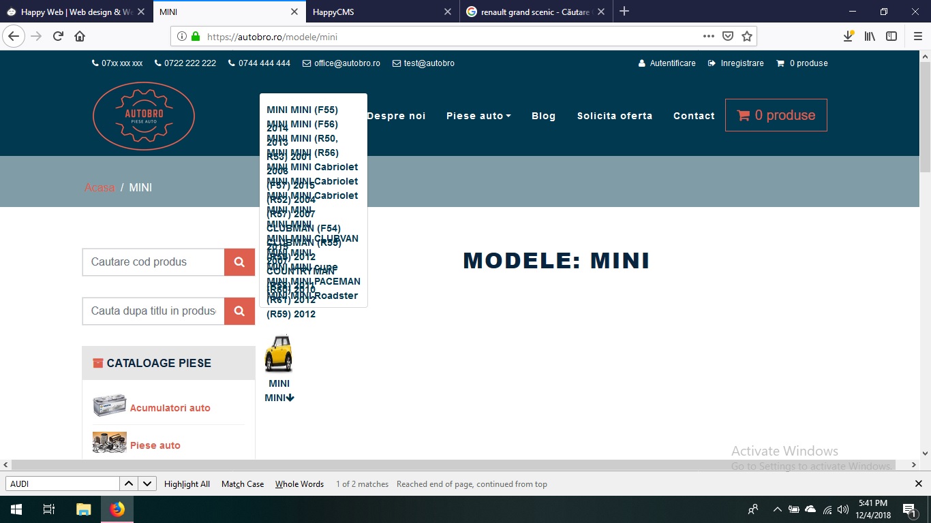Click Cauta dupa titlu in produse field
Viewport: 931px width, 523px height.
(153, 311)
